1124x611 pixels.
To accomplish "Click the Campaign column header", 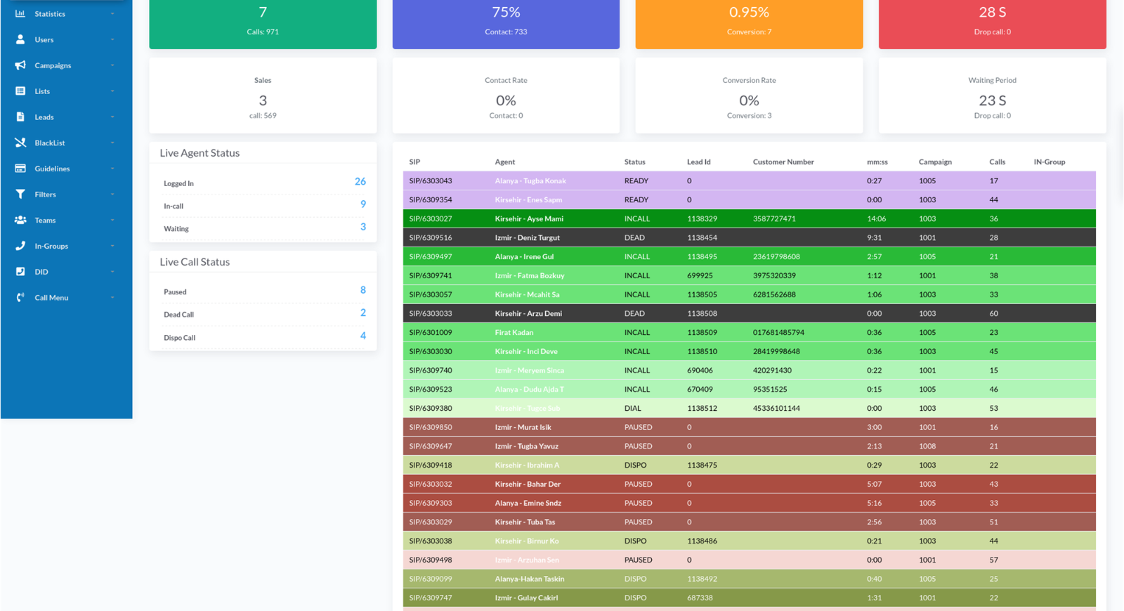I will click(935, 162).
